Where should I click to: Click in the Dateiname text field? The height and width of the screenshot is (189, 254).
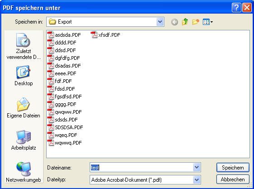tap(141, 167)
